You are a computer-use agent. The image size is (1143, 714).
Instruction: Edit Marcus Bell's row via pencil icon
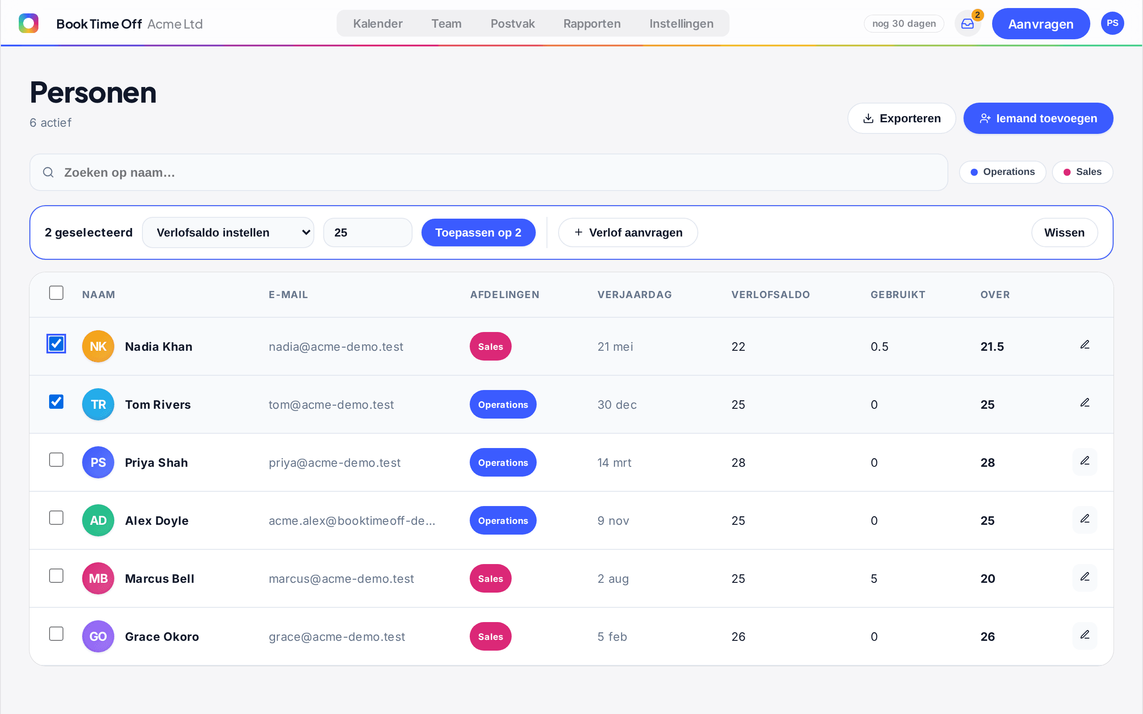(x=1085, y=577)
